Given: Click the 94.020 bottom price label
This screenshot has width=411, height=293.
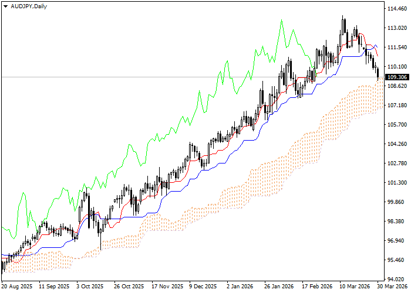Looking at the screenshot, I should [x=397, y=279].
